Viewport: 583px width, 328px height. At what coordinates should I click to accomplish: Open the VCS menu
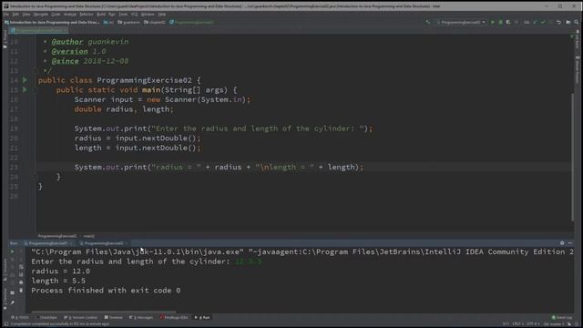(x=134, y=15)
